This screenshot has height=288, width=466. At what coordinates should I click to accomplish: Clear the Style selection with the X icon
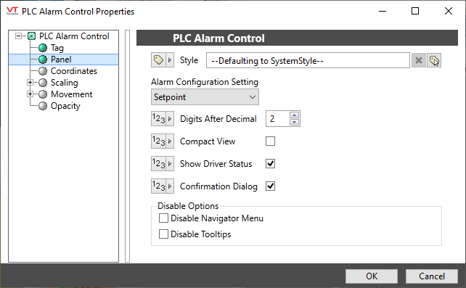coord(418,60)
